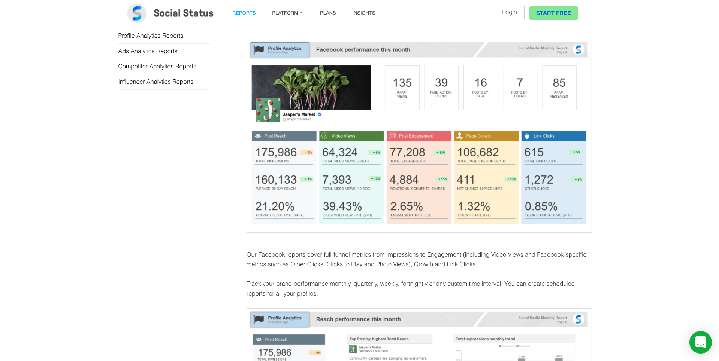719x361 pixels.
Task: Click the Profile Analytics tab in Reach performance header
Action: click(280, 319)
